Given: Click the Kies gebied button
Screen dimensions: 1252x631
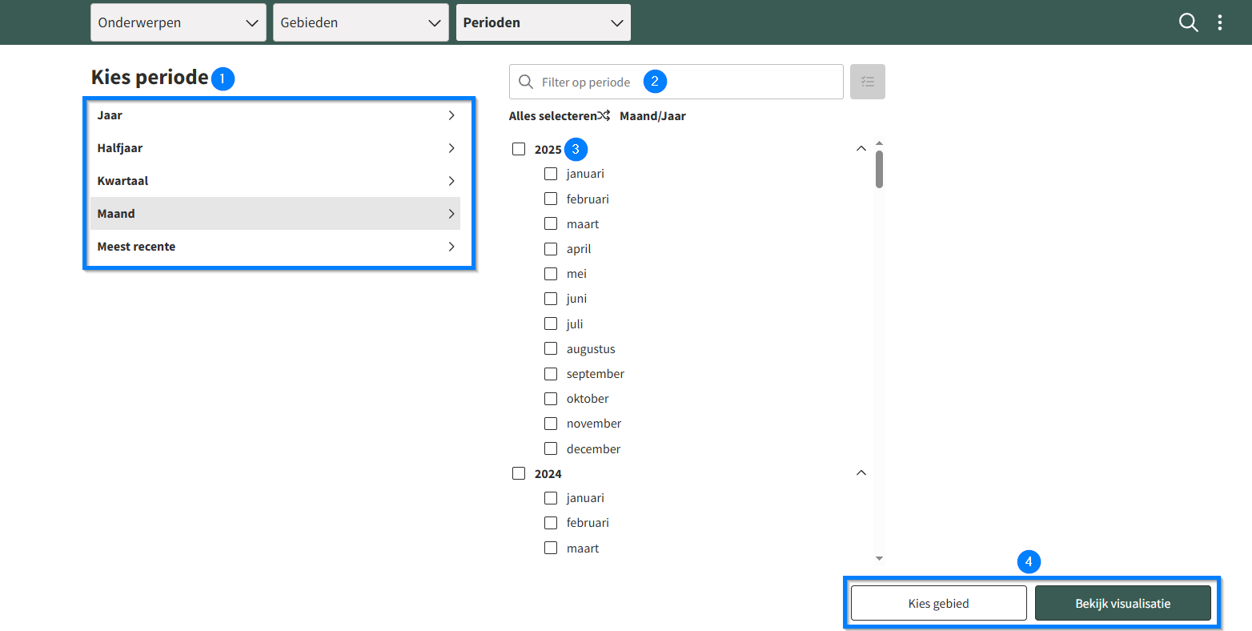Looking at the screenshot, I should pos(938,603).
